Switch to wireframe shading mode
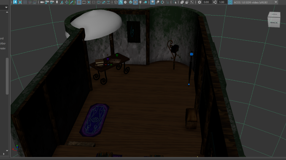The width and height of the screenshot is (286, 160). pyautogui.click(x=116, y=2)
